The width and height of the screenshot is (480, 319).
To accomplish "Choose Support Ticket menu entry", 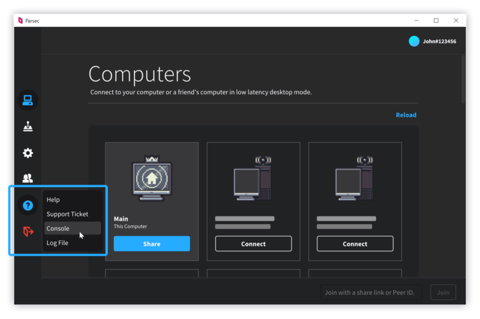I will 73,214.
